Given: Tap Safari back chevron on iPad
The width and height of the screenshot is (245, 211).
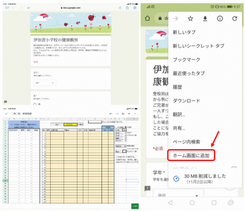Looking at the screenshot, I should coord(13,8).
